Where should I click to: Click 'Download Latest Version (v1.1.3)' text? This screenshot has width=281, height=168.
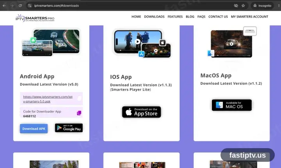tap(141, 85)
